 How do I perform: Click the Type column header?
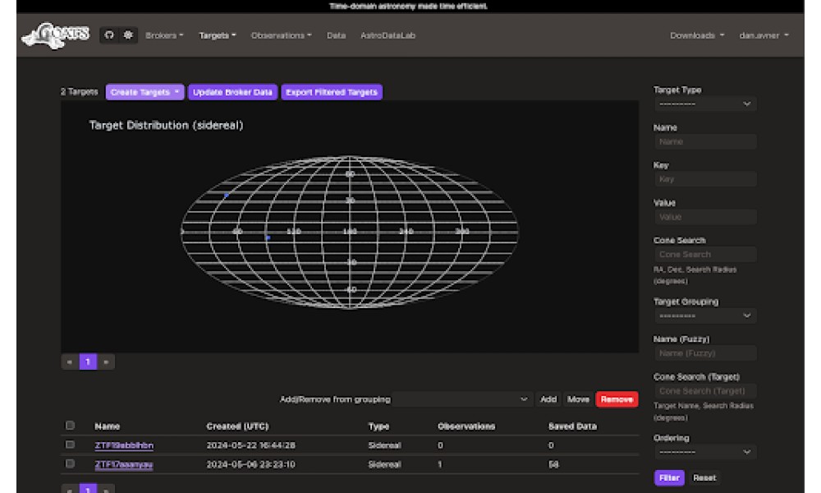click(378, 426)
